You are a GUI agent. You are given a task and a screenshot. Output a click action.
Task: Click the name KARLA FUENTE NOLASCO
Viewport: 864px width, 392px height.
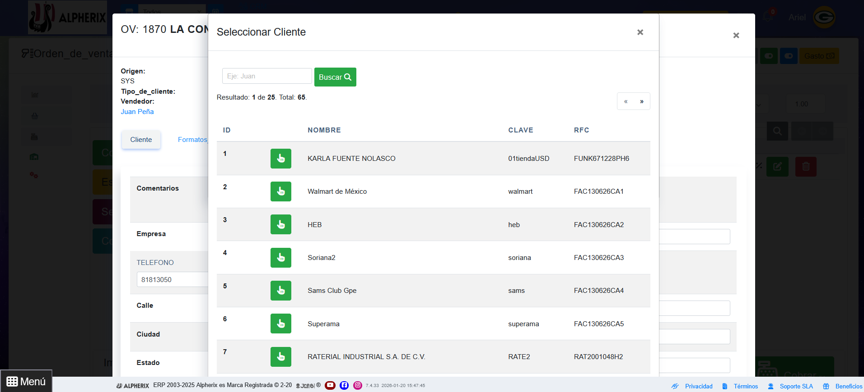point(351,159)
